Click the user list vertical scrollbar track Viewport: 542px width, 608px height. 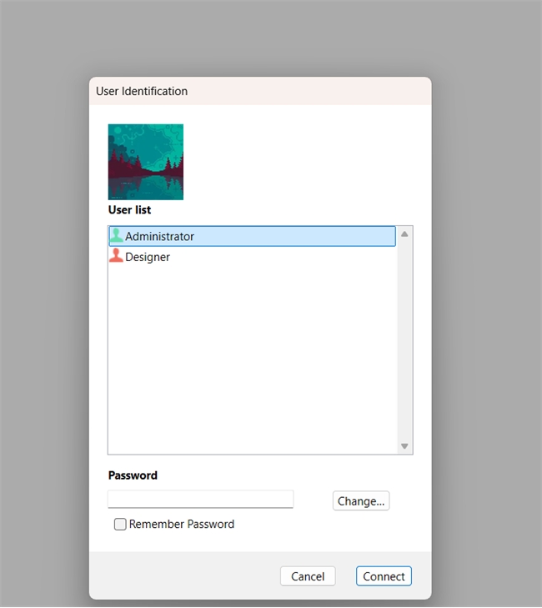(x=404, y=340)
